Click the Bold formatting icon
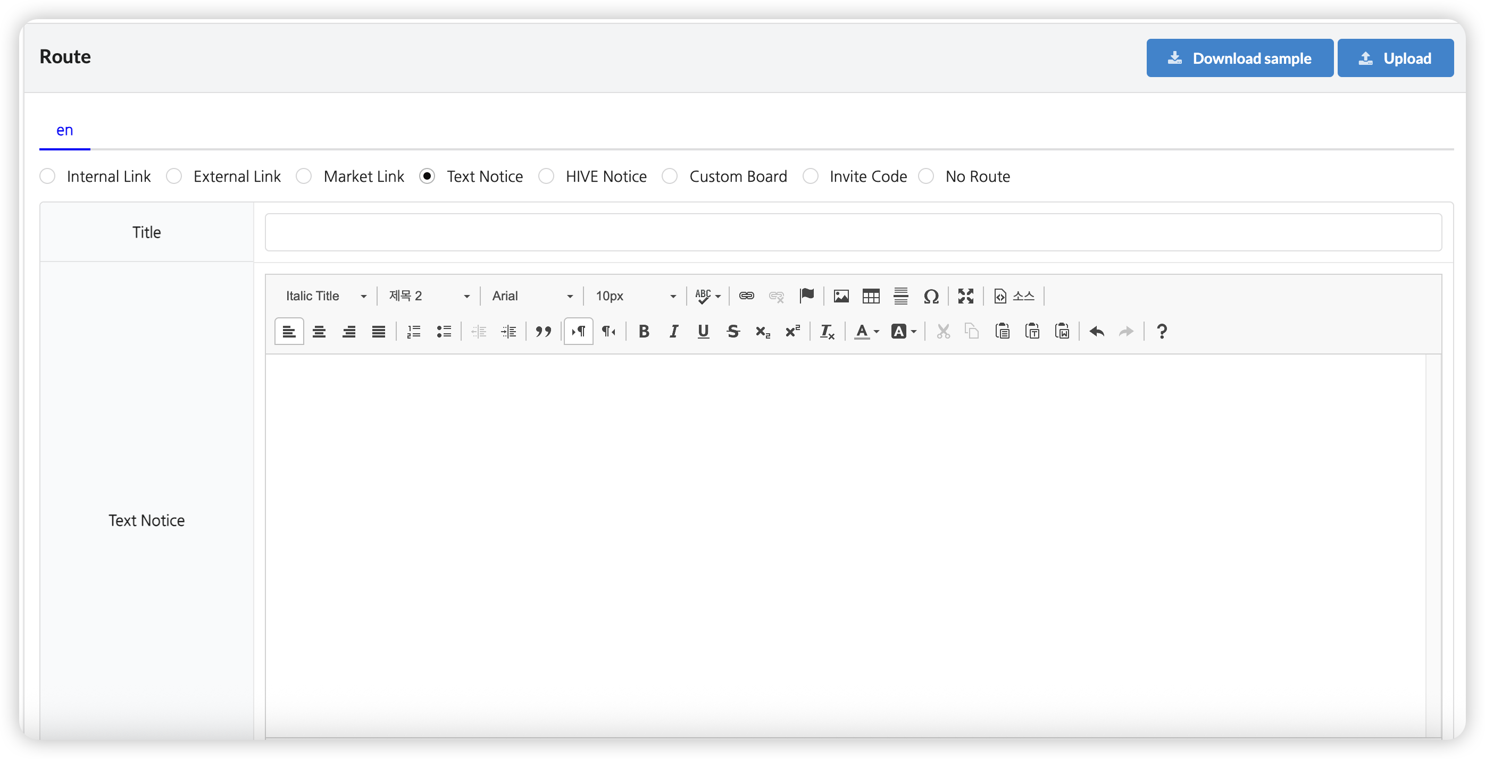The height and width of the screenshot is (759, 1485). 644,331
